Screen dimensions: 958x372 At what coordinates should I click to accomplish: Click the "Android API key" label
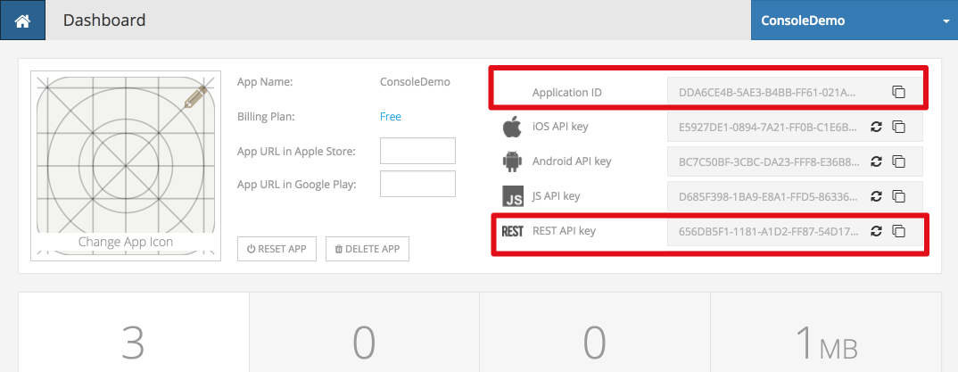click(x=571, y=161)
